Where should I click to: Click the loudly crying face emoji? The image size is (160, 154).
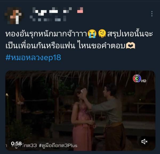coord(92,34)
